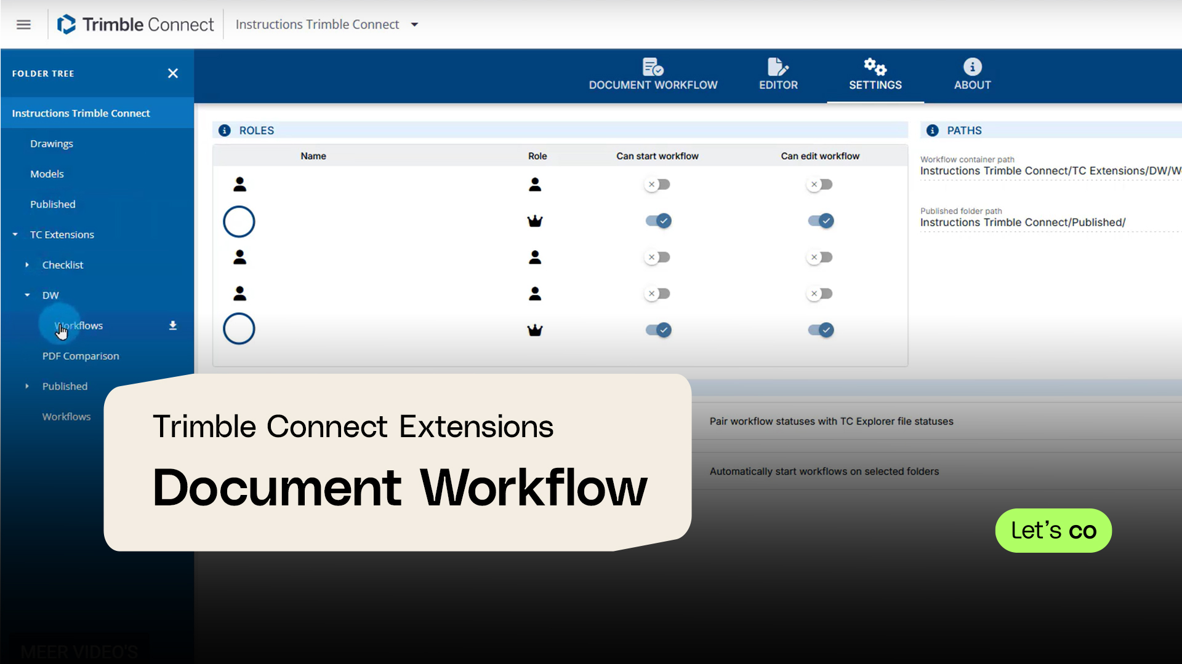The height and width of the screenshot is (664, 1182).
Task: Click the Name column header
Action: pos(313,156)
